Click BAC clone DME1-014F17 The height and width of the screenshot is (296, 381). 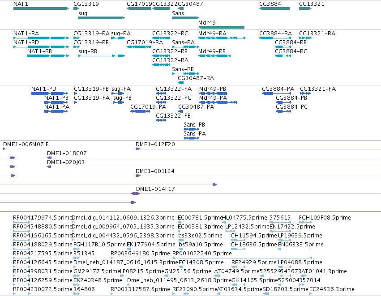coord(155,189)
